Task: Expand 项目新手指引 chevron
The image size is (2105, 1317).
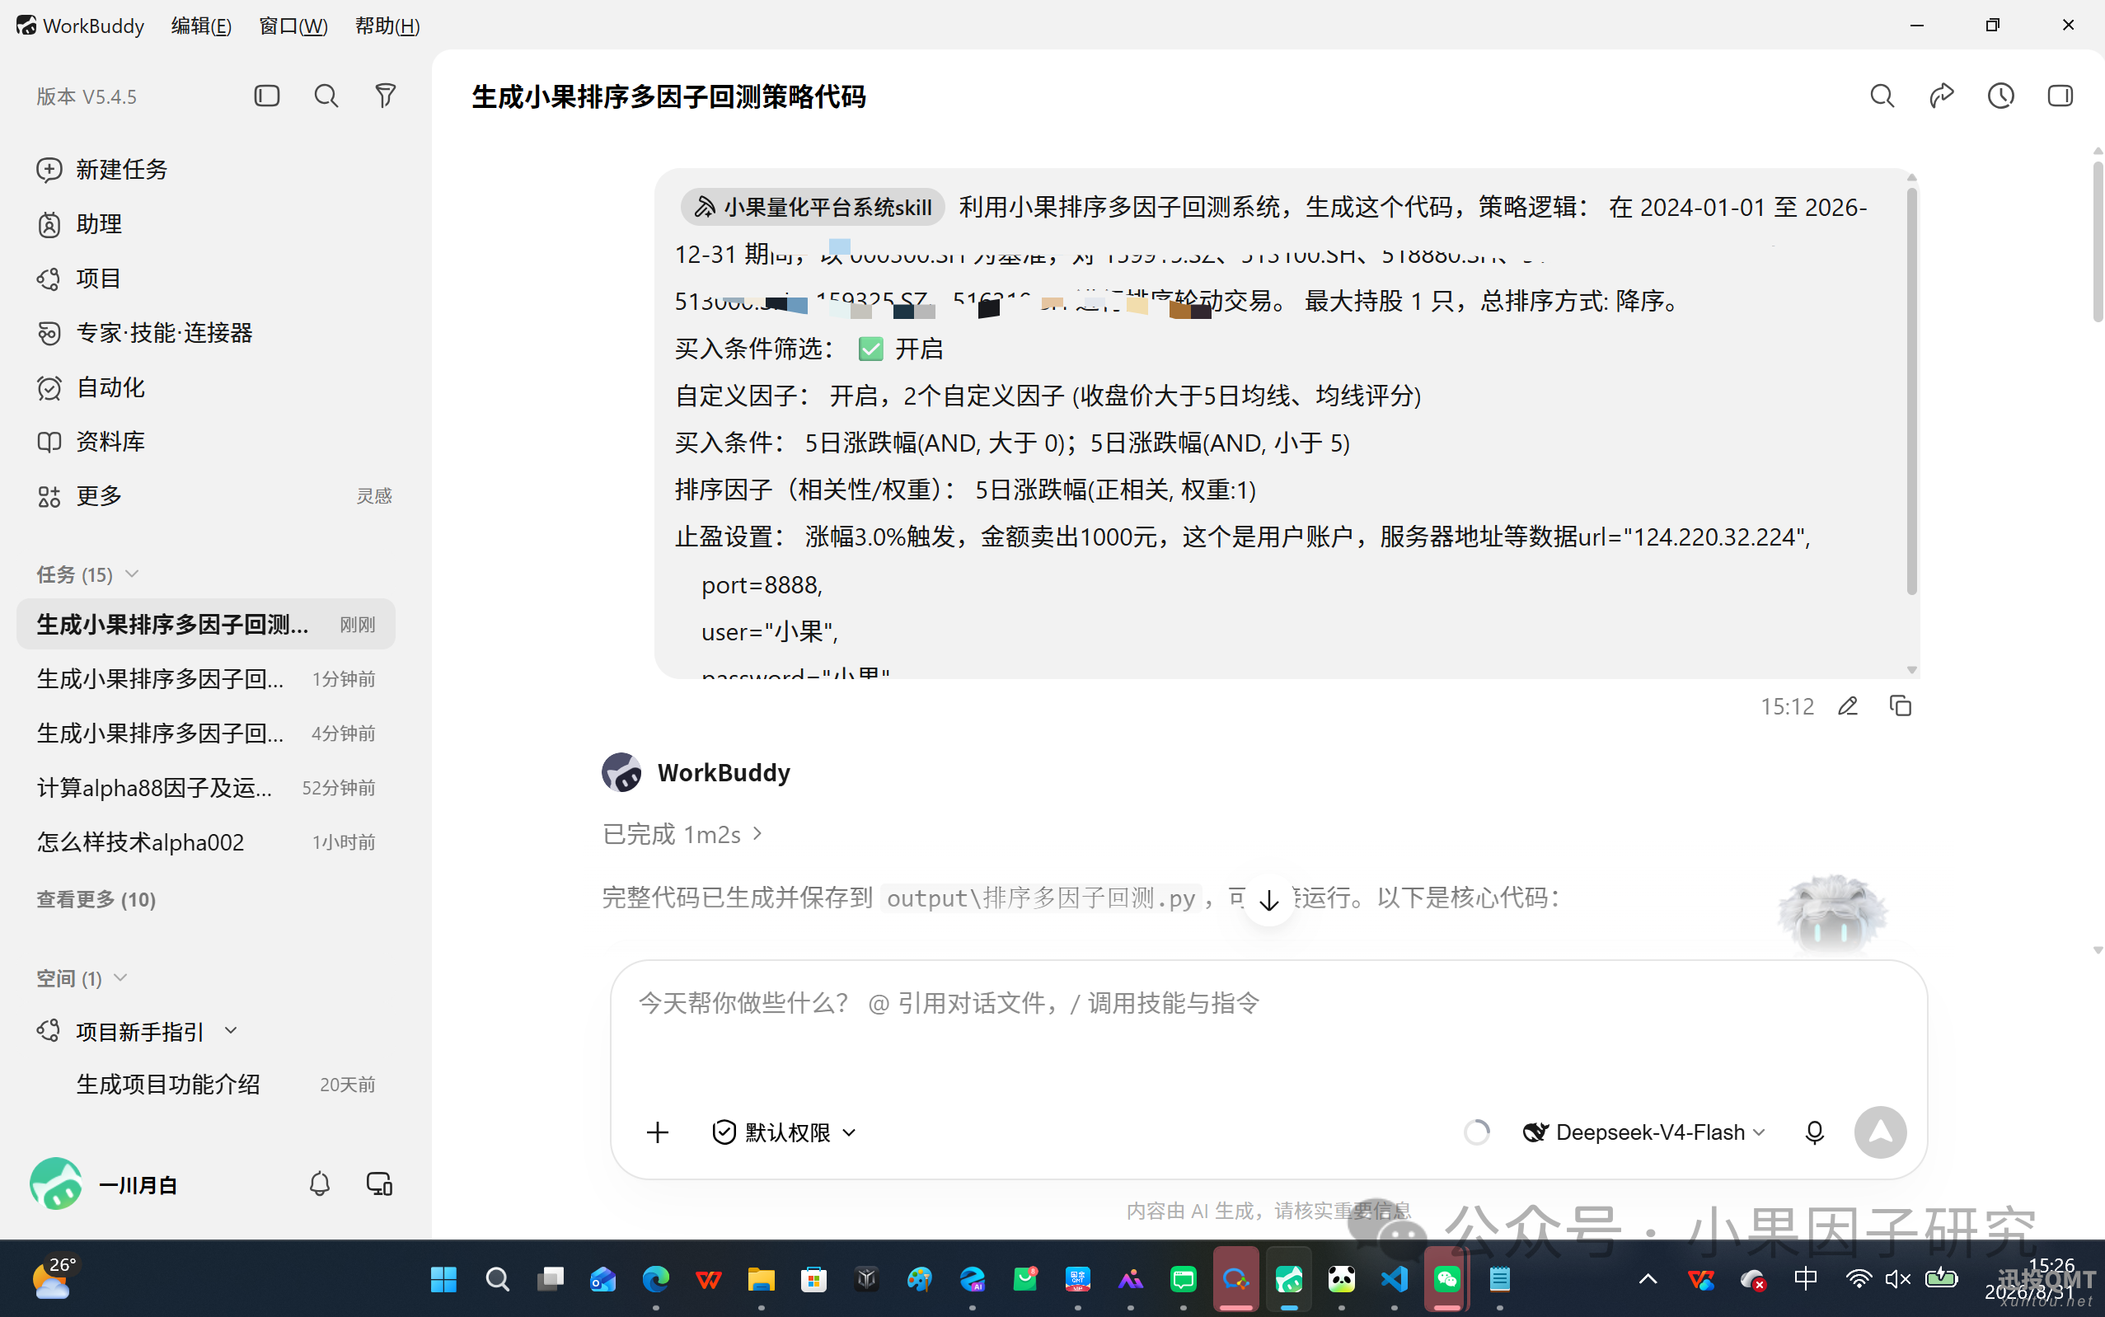Action: 231,1030
